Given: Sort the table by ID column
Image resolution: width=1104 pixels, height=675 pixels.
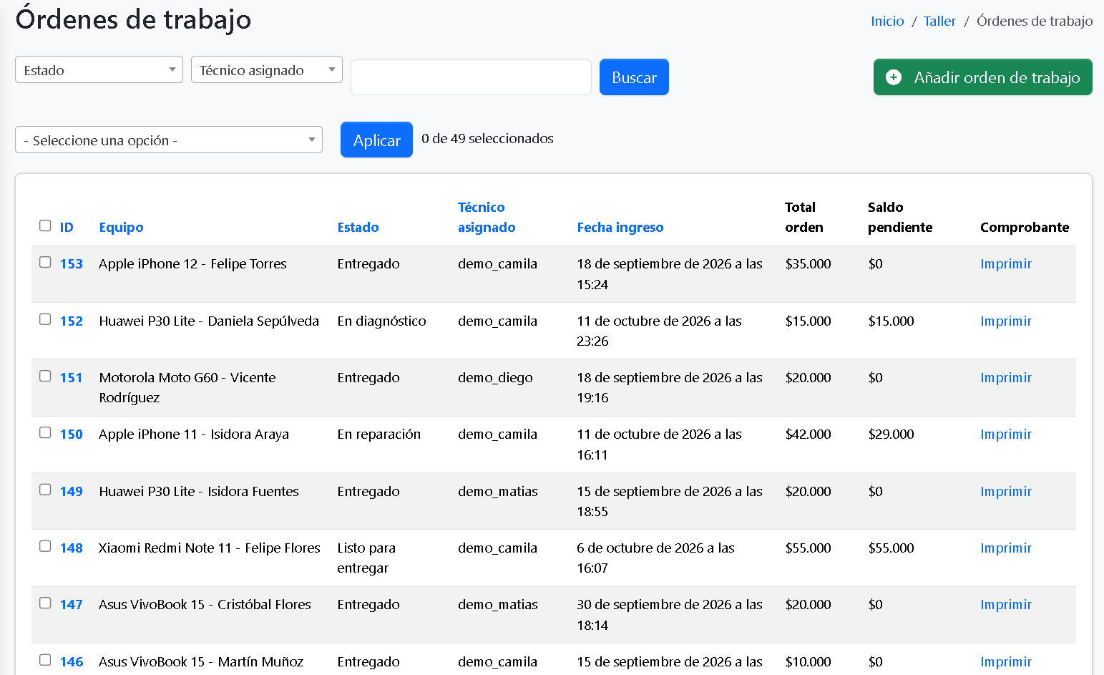Looking at the screenshot, I should pyautogui.click(x=67, y=227).
